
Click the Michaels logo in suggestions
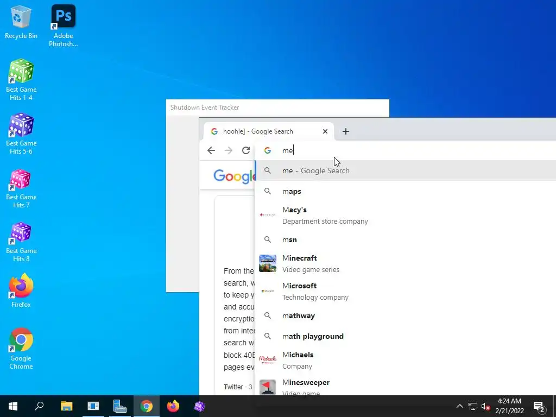point(268,360)
